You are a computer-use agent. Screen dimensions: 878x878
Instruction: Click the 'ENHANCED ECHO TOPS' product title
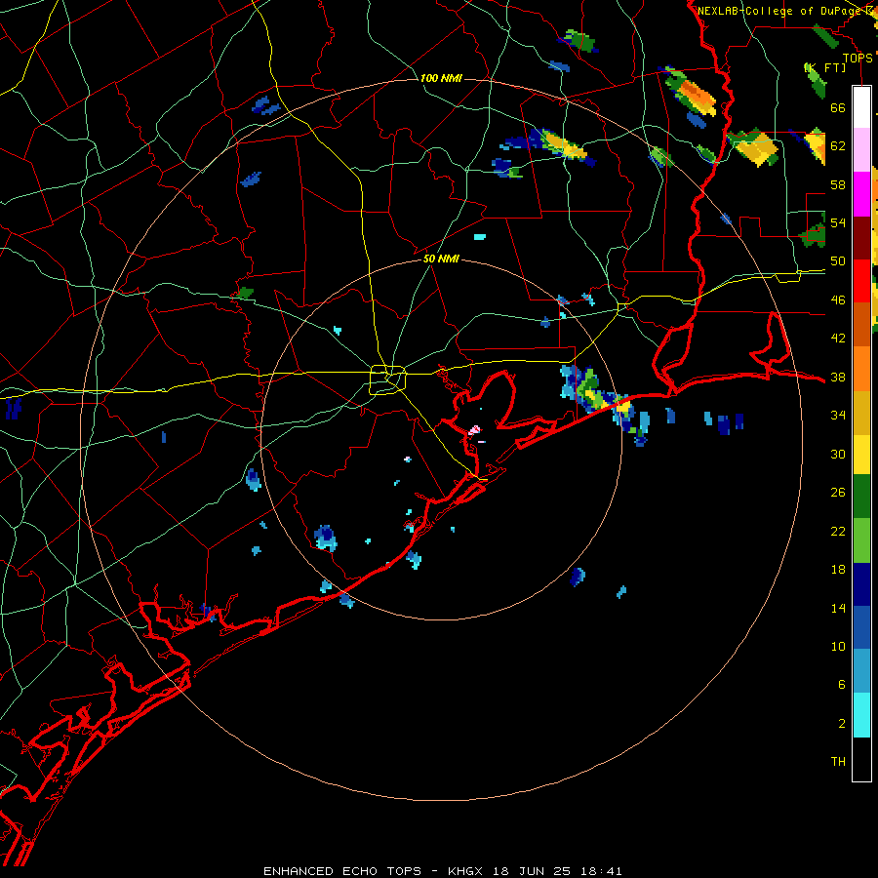[342, 871]
